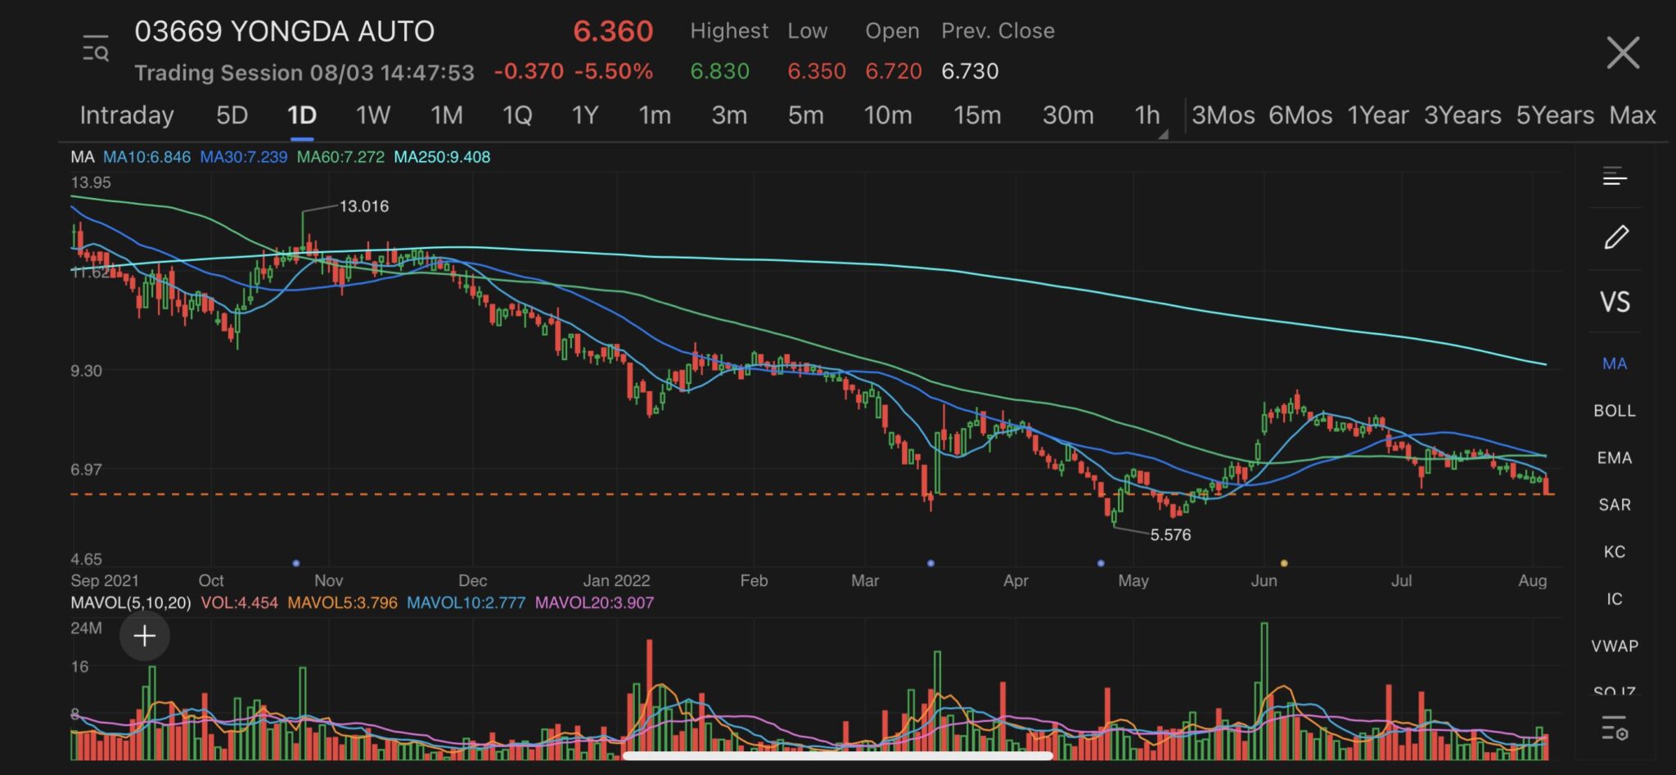This screenshot has height=775, width=1676.
Task: Enable the KC indicator
Action: click(1615, 552)
